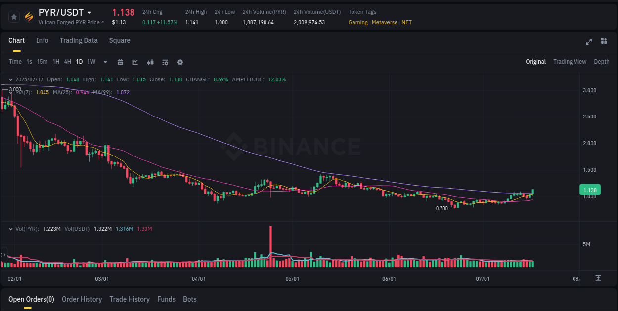The width and height of the screenshot is (618, 311).
Task: Select the line chart style icon
Action: coord(135,62)
